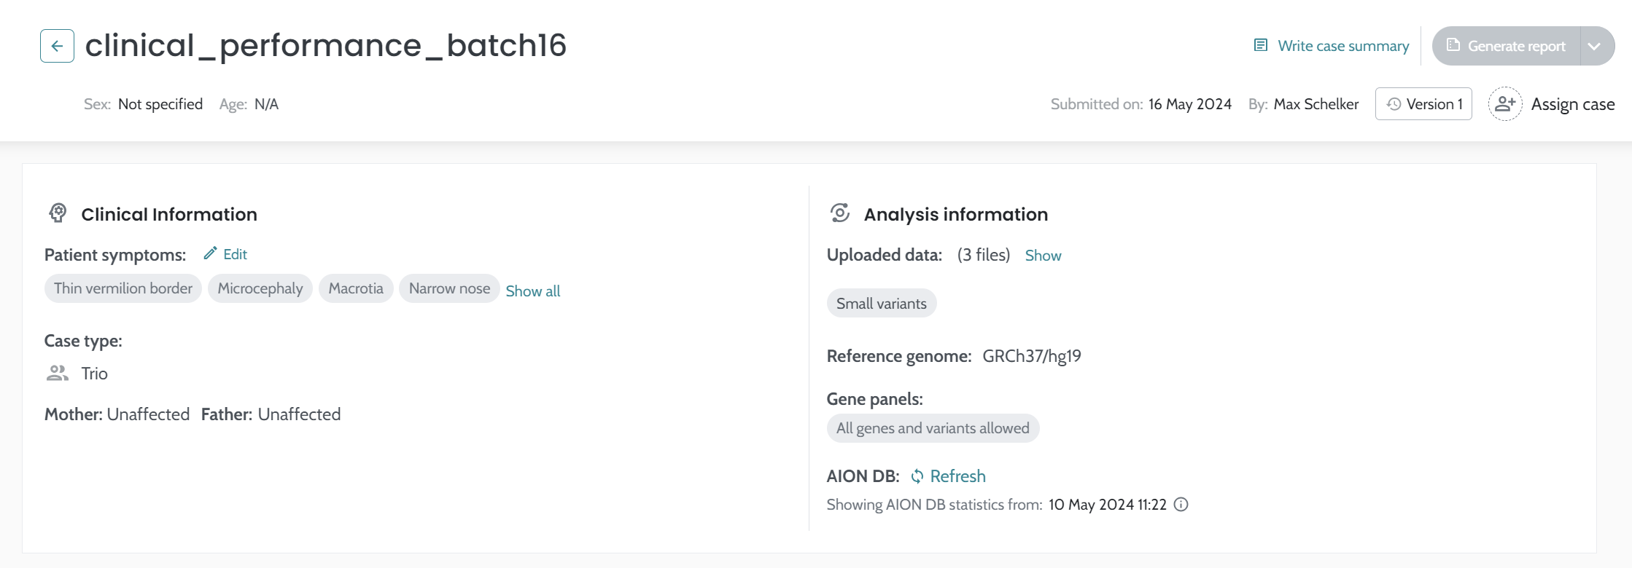Show the uploaded data files
This screenshot has height=568, width=1632.
[1043, 256]
